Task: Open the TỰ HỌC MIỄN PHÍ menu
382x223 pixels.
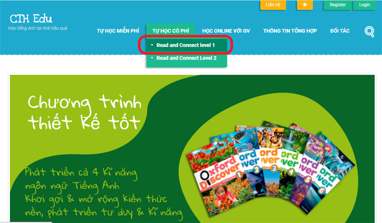Action: tap(118, 31)
